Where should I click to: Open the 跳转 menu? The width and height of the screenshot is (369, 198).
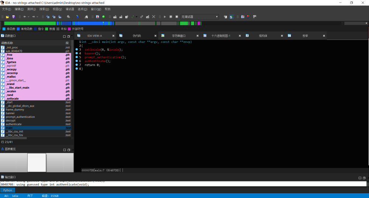coord(31,9)
